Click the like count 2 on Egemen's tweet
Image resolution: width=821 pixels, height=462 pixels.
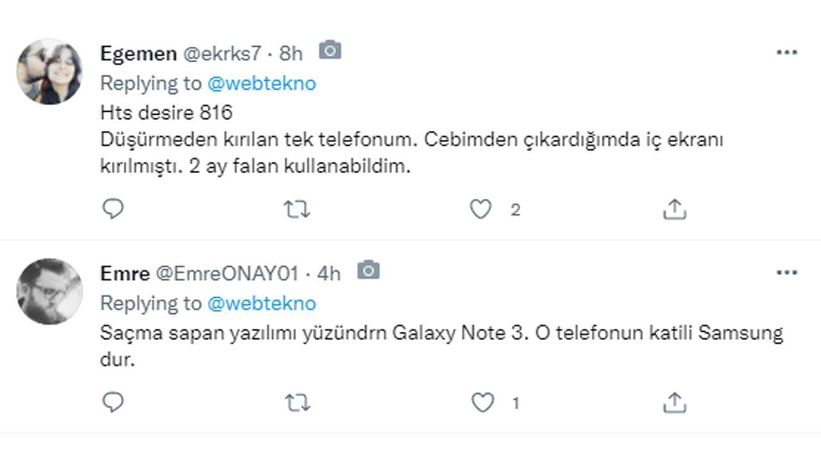point(515,209)
